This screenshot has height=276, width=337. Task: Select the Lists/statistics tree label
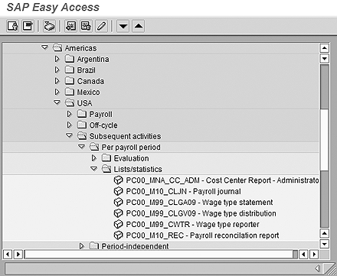138,170
